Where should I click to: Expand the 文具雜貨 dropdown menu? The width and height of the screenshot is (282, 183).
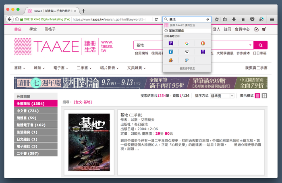point(137,68)
